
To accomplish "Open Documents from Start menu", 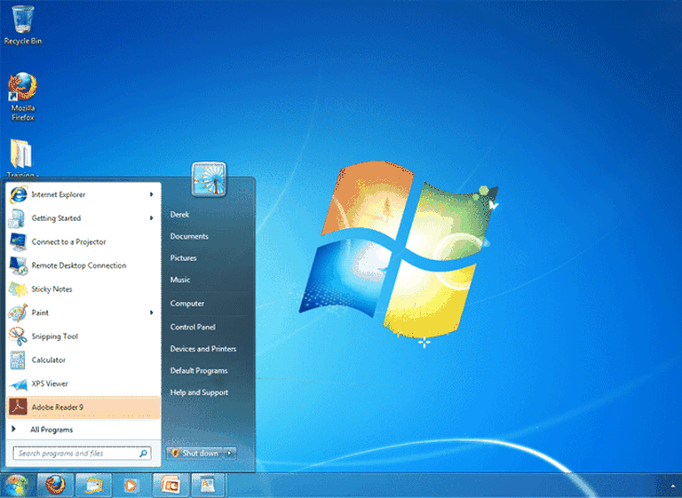I will tap(189, 236).
